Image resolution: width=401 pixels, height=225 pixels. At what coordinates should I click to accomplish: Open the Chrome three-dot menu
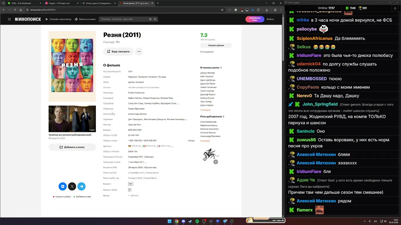(x=280, y=10)
